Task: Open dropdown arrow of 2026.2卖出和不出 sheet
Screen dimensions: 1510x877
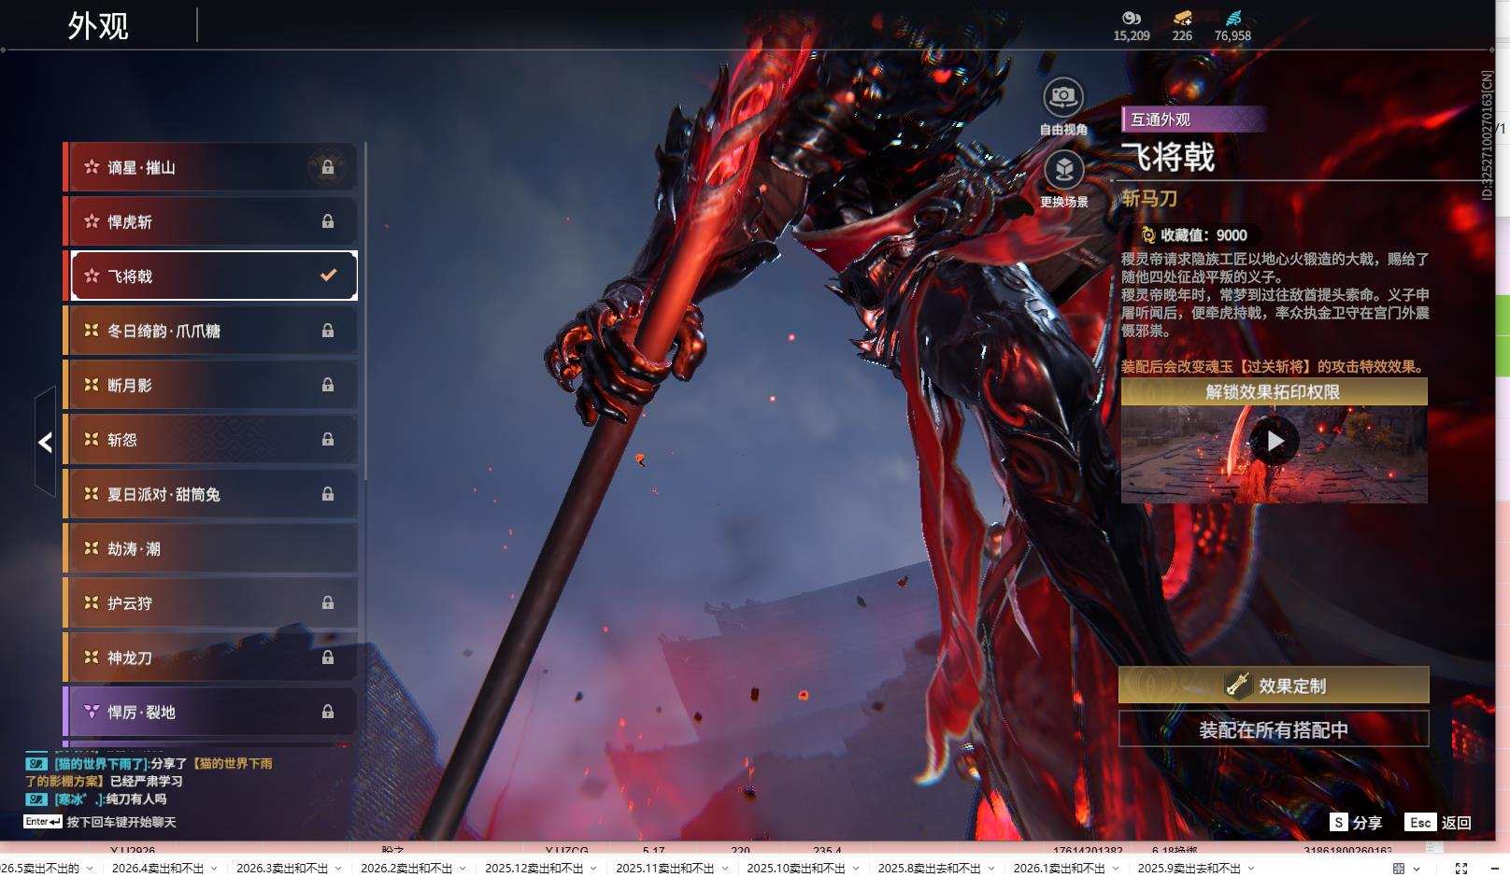Action: pos(463,869)
